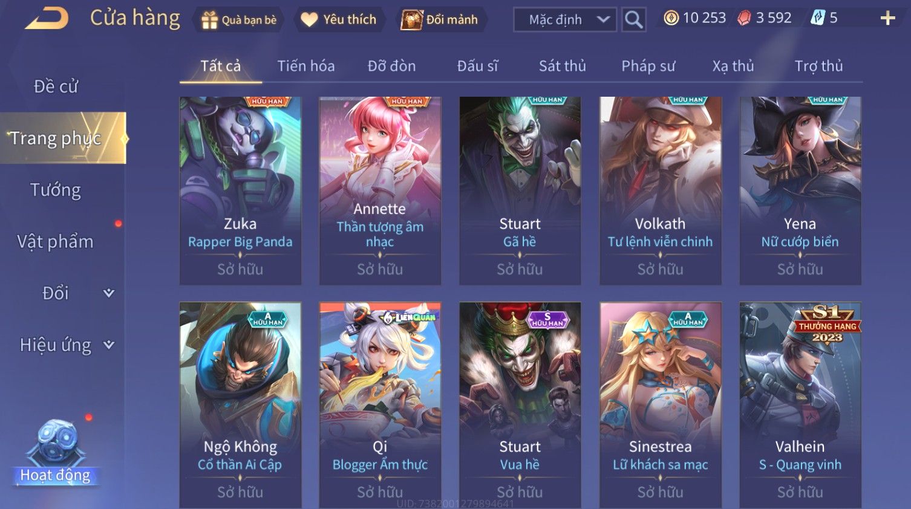Image resolution: width=911 pixels, height=509 pixels.
Task: Click the blue voucher currency icon
Action: 817,18
